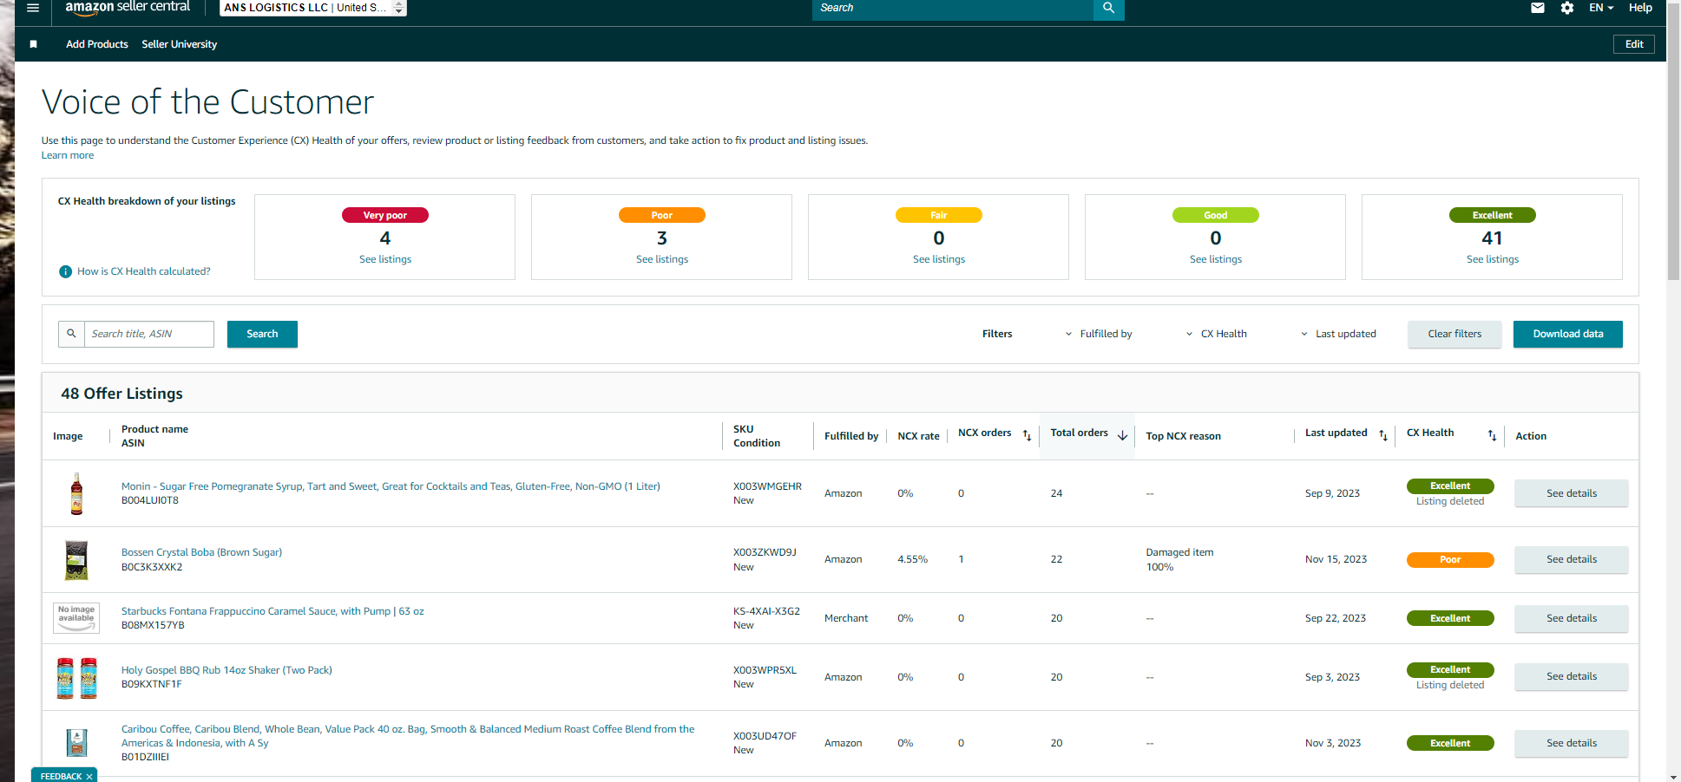Click See details for Starbucks Fontana sauce
The height and width of the screenshot is (782, 1681).
[x=1572, y=618]
